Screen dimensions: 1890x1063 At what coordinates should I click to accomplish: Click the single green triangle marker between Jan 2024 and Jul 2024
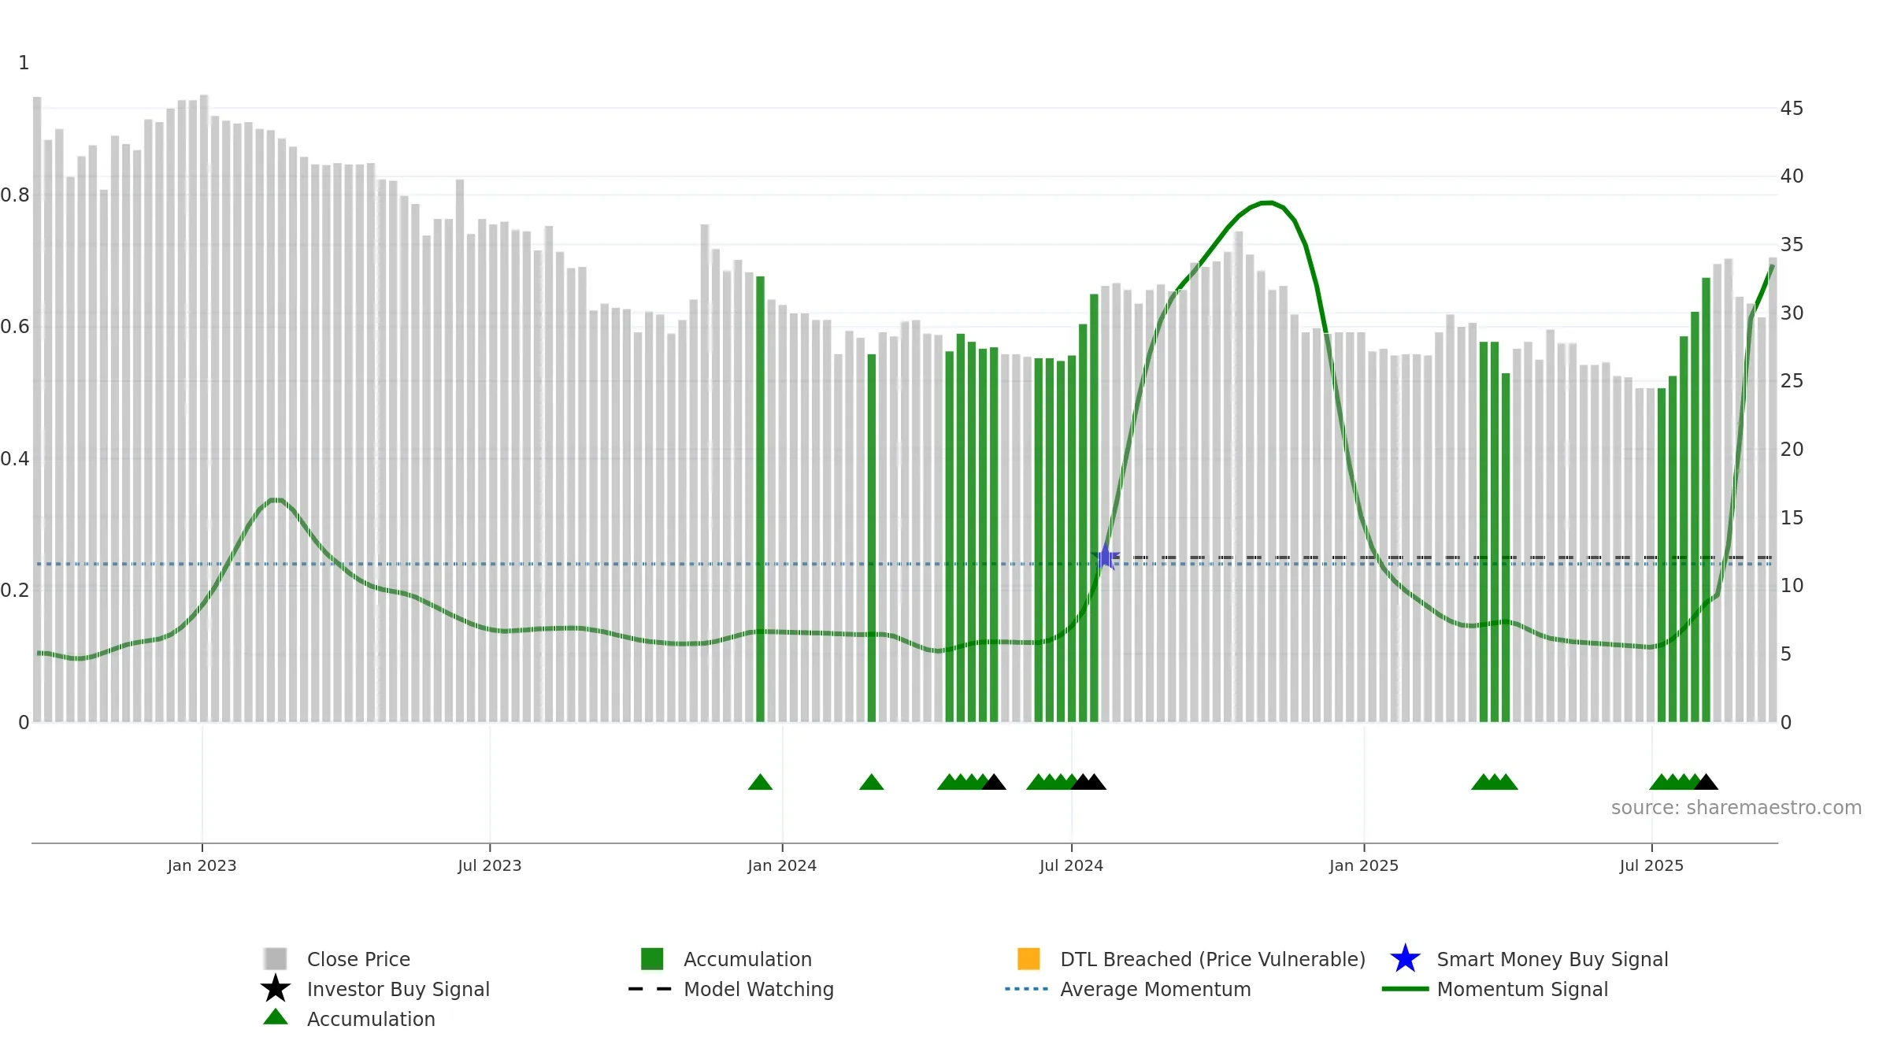[x=872, y=782]
